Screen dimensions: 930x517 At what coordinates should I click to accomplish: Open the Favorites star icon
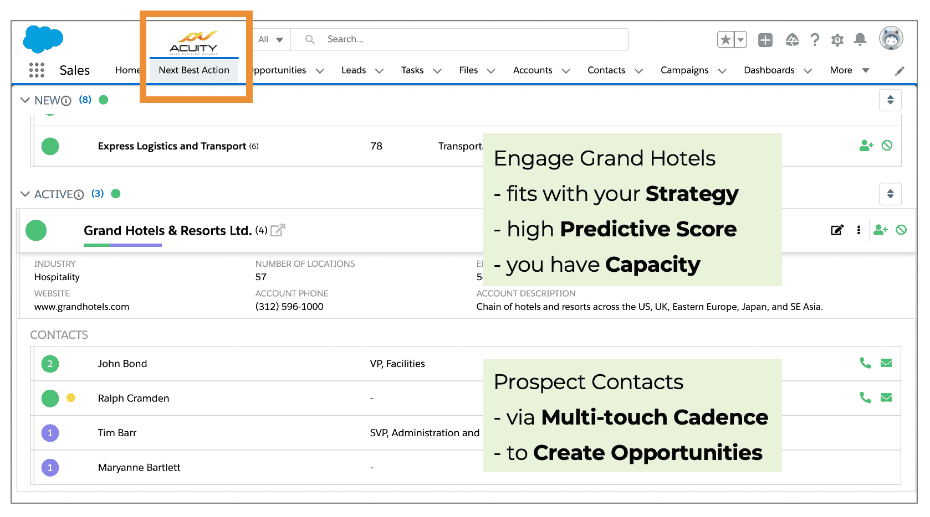coord(725,40)
